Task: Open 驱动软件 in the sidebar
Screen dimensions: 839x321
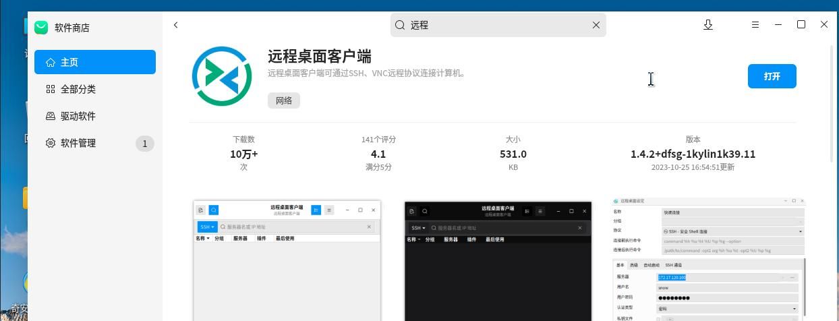Action: pyautogui.click(x=95, y=116)
